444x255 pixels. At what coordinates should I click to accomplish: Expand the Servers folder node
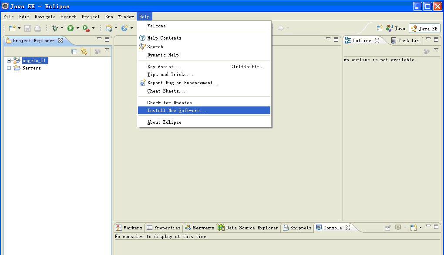(9, 68)
